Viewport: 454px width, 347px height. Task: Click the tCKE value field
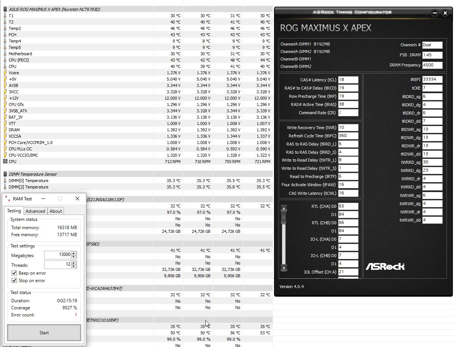[x=432, y=88]
